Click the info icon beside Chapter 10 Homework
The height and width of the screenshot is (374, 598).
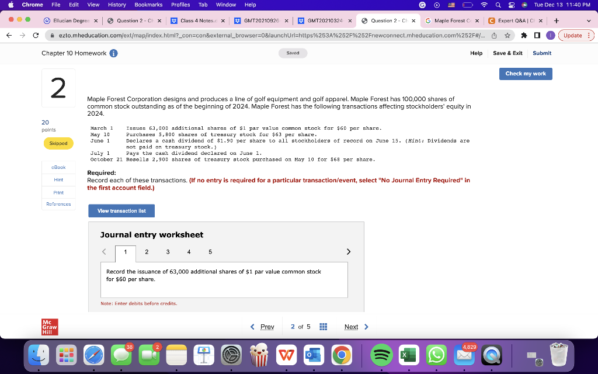113,53
